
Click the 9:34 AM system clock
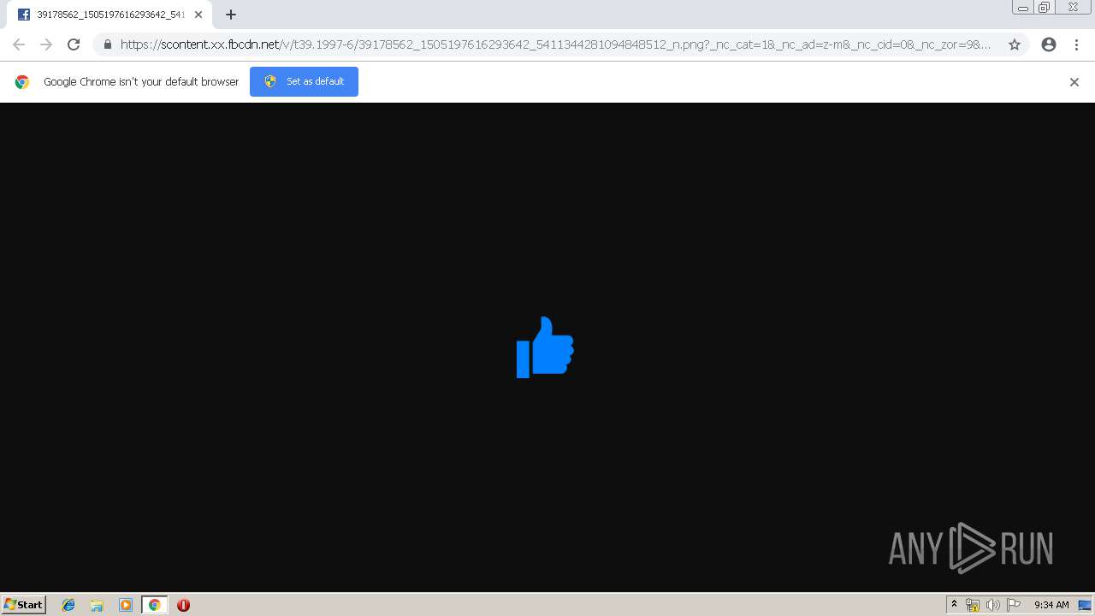(x=1051, y=605)
